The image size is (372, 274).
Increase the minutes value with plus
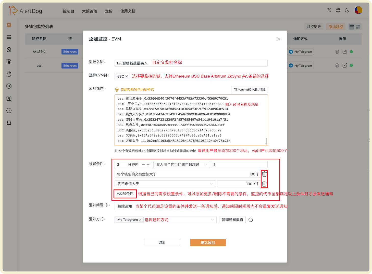148,165
